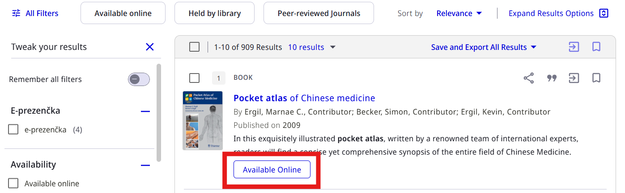Image resolution: width=625 pixels, height=193 pixels.
Task: Tick the Available online sidebar checkbox
Action: [13, 184]
